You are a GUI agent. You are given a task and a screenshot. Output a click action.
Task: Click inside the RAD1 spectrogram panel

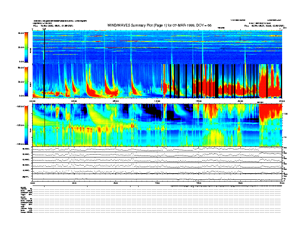[x=157, y=81]
